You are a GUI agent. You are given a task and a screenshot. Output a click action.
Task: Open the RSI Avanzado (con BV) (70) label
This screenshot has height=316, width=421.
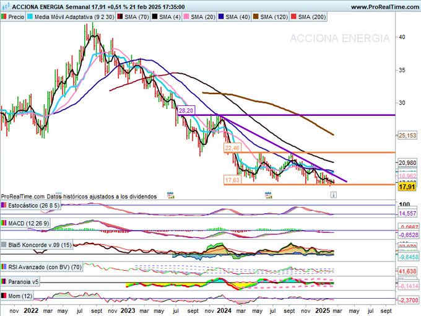(41, 267)
